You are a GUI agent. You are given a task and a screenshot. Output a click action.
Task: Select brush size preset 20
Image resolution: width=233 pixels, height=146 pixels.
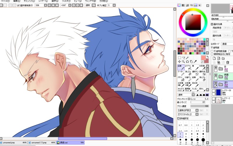coord(203,141)
